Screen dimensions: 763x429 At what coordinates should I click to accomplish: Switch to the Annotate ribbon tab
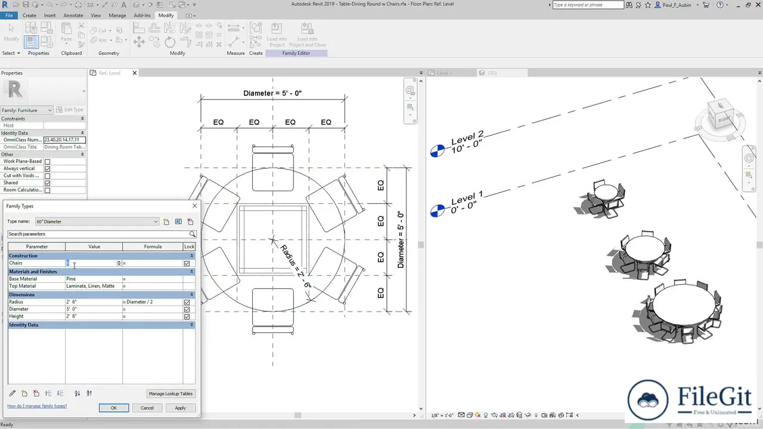tap(73, 15)
